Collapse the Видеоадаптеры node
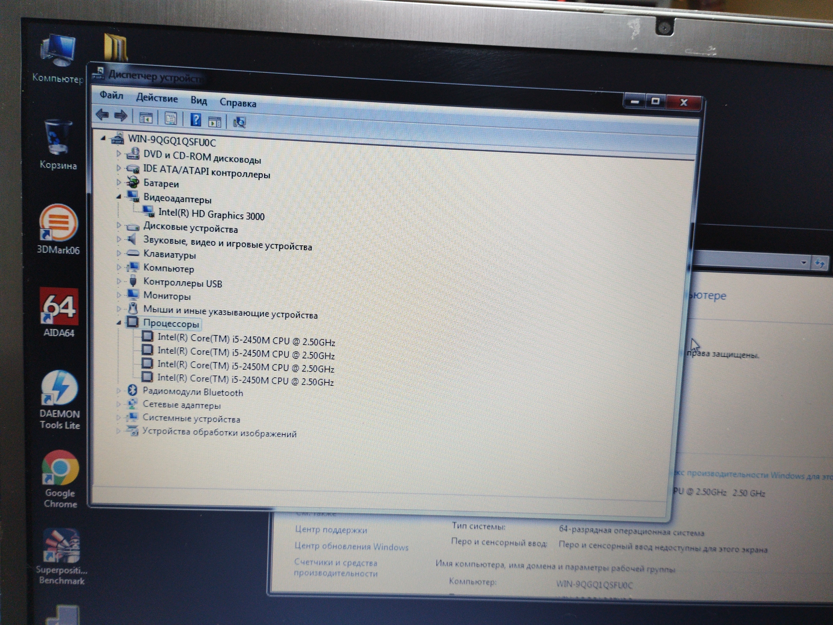The height and width of the screenshot is (625, 833). tap(119, 197)
